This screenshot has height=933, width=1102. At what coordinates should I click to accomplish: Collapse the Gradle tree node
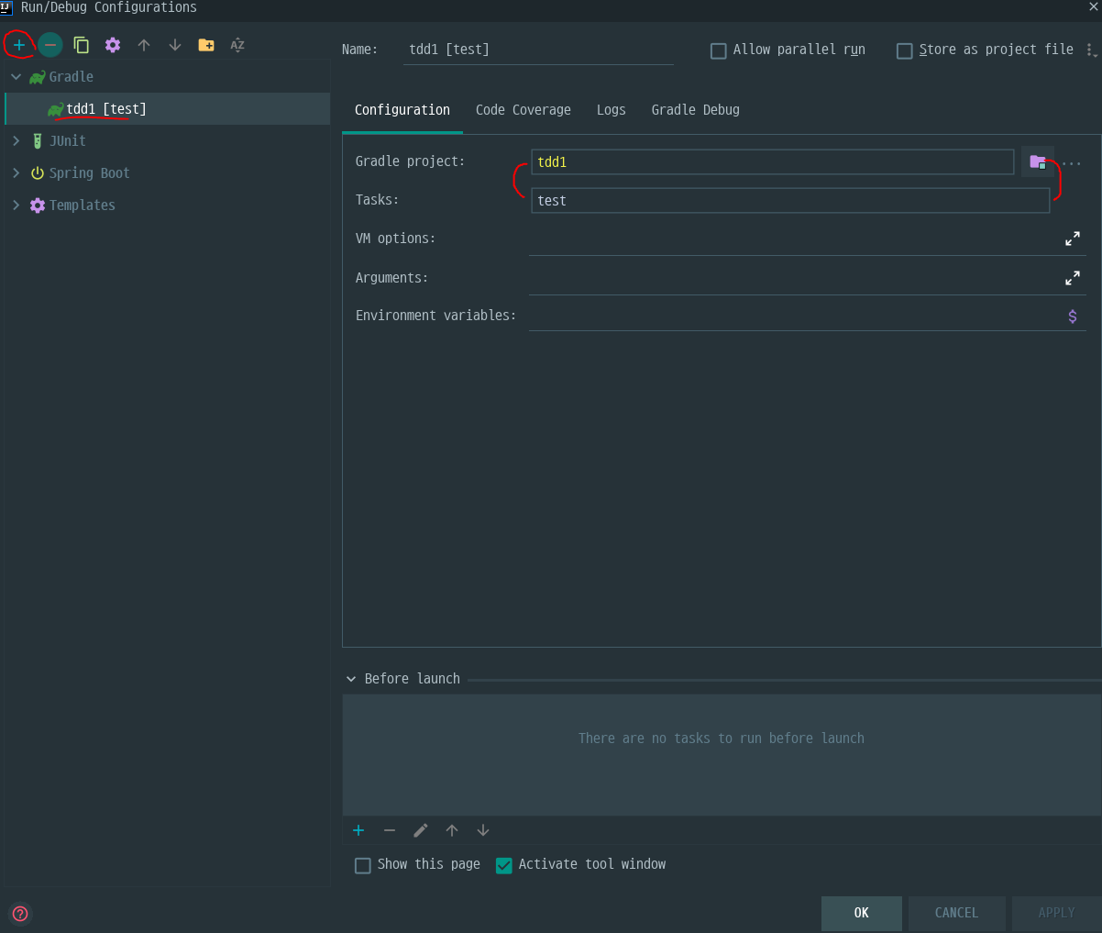16,77
